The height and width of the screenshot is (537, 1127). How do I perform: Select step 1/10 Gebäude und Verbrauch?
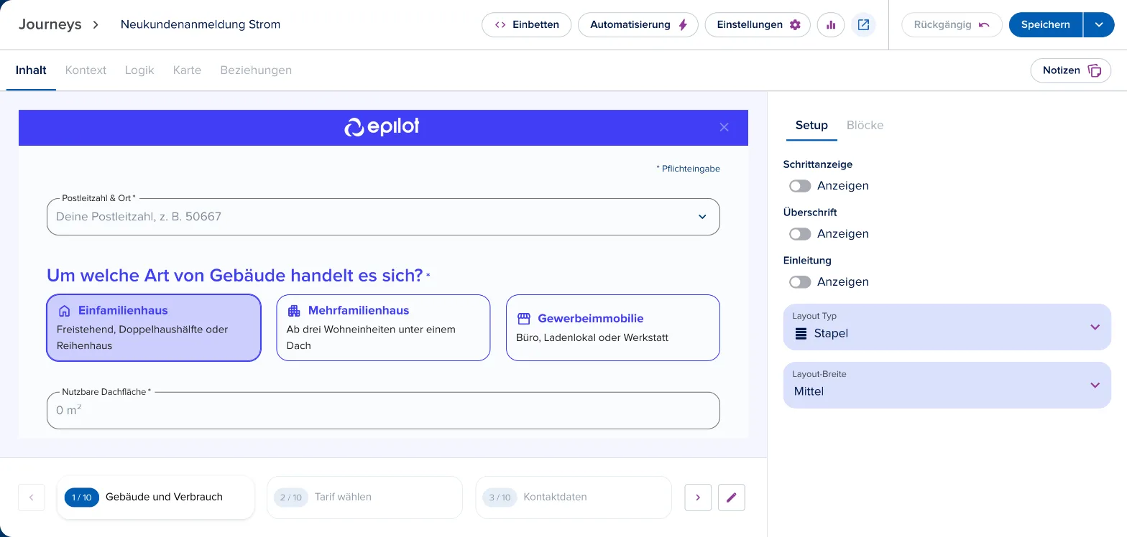coord(156,497)
